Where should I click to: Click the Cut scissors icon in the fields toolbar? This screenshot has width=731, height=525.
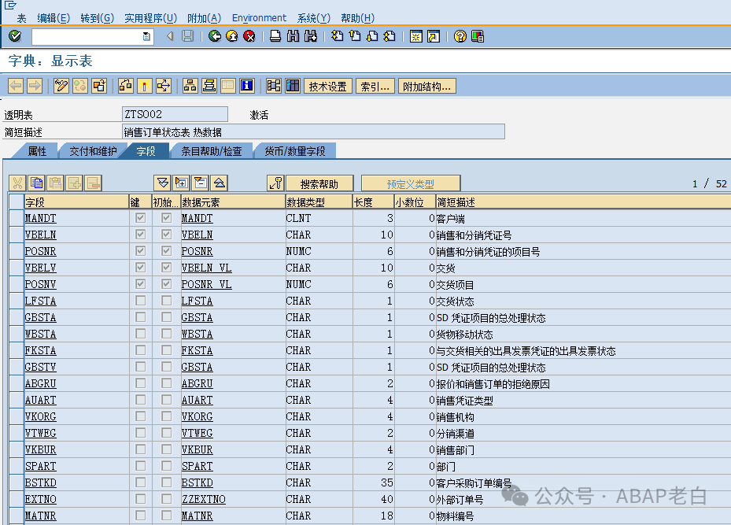pos(18,183)
